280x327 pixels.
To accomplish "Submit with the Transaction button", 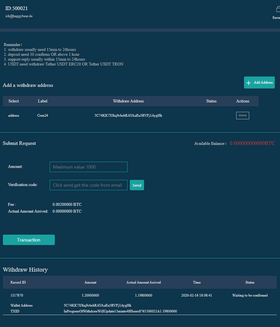I will point(29,240).
